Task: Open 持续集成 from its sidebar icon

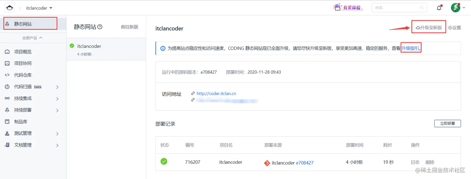Action: pyautogui.click(x=7, y=98)
